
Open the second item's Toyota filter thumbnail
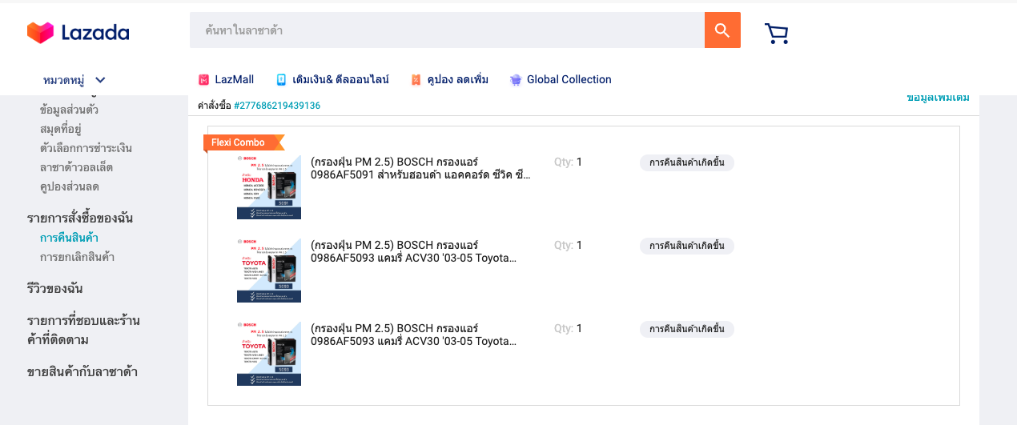[269, 271]
